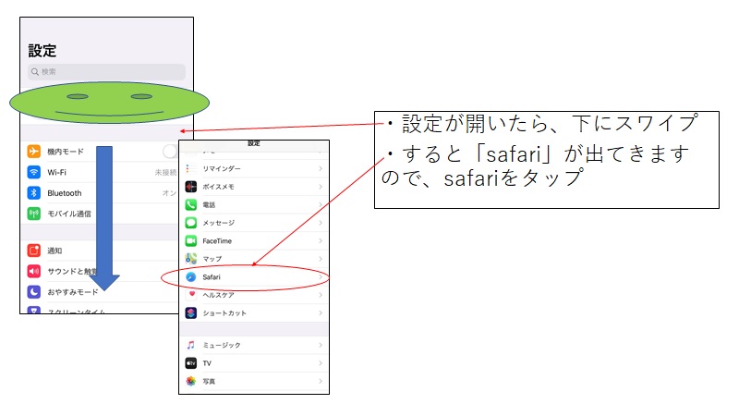The height and width of the screenshot is (416, 739).
Task: Open the Wi-Fi settings label
Action: click(x=56, y=172)
